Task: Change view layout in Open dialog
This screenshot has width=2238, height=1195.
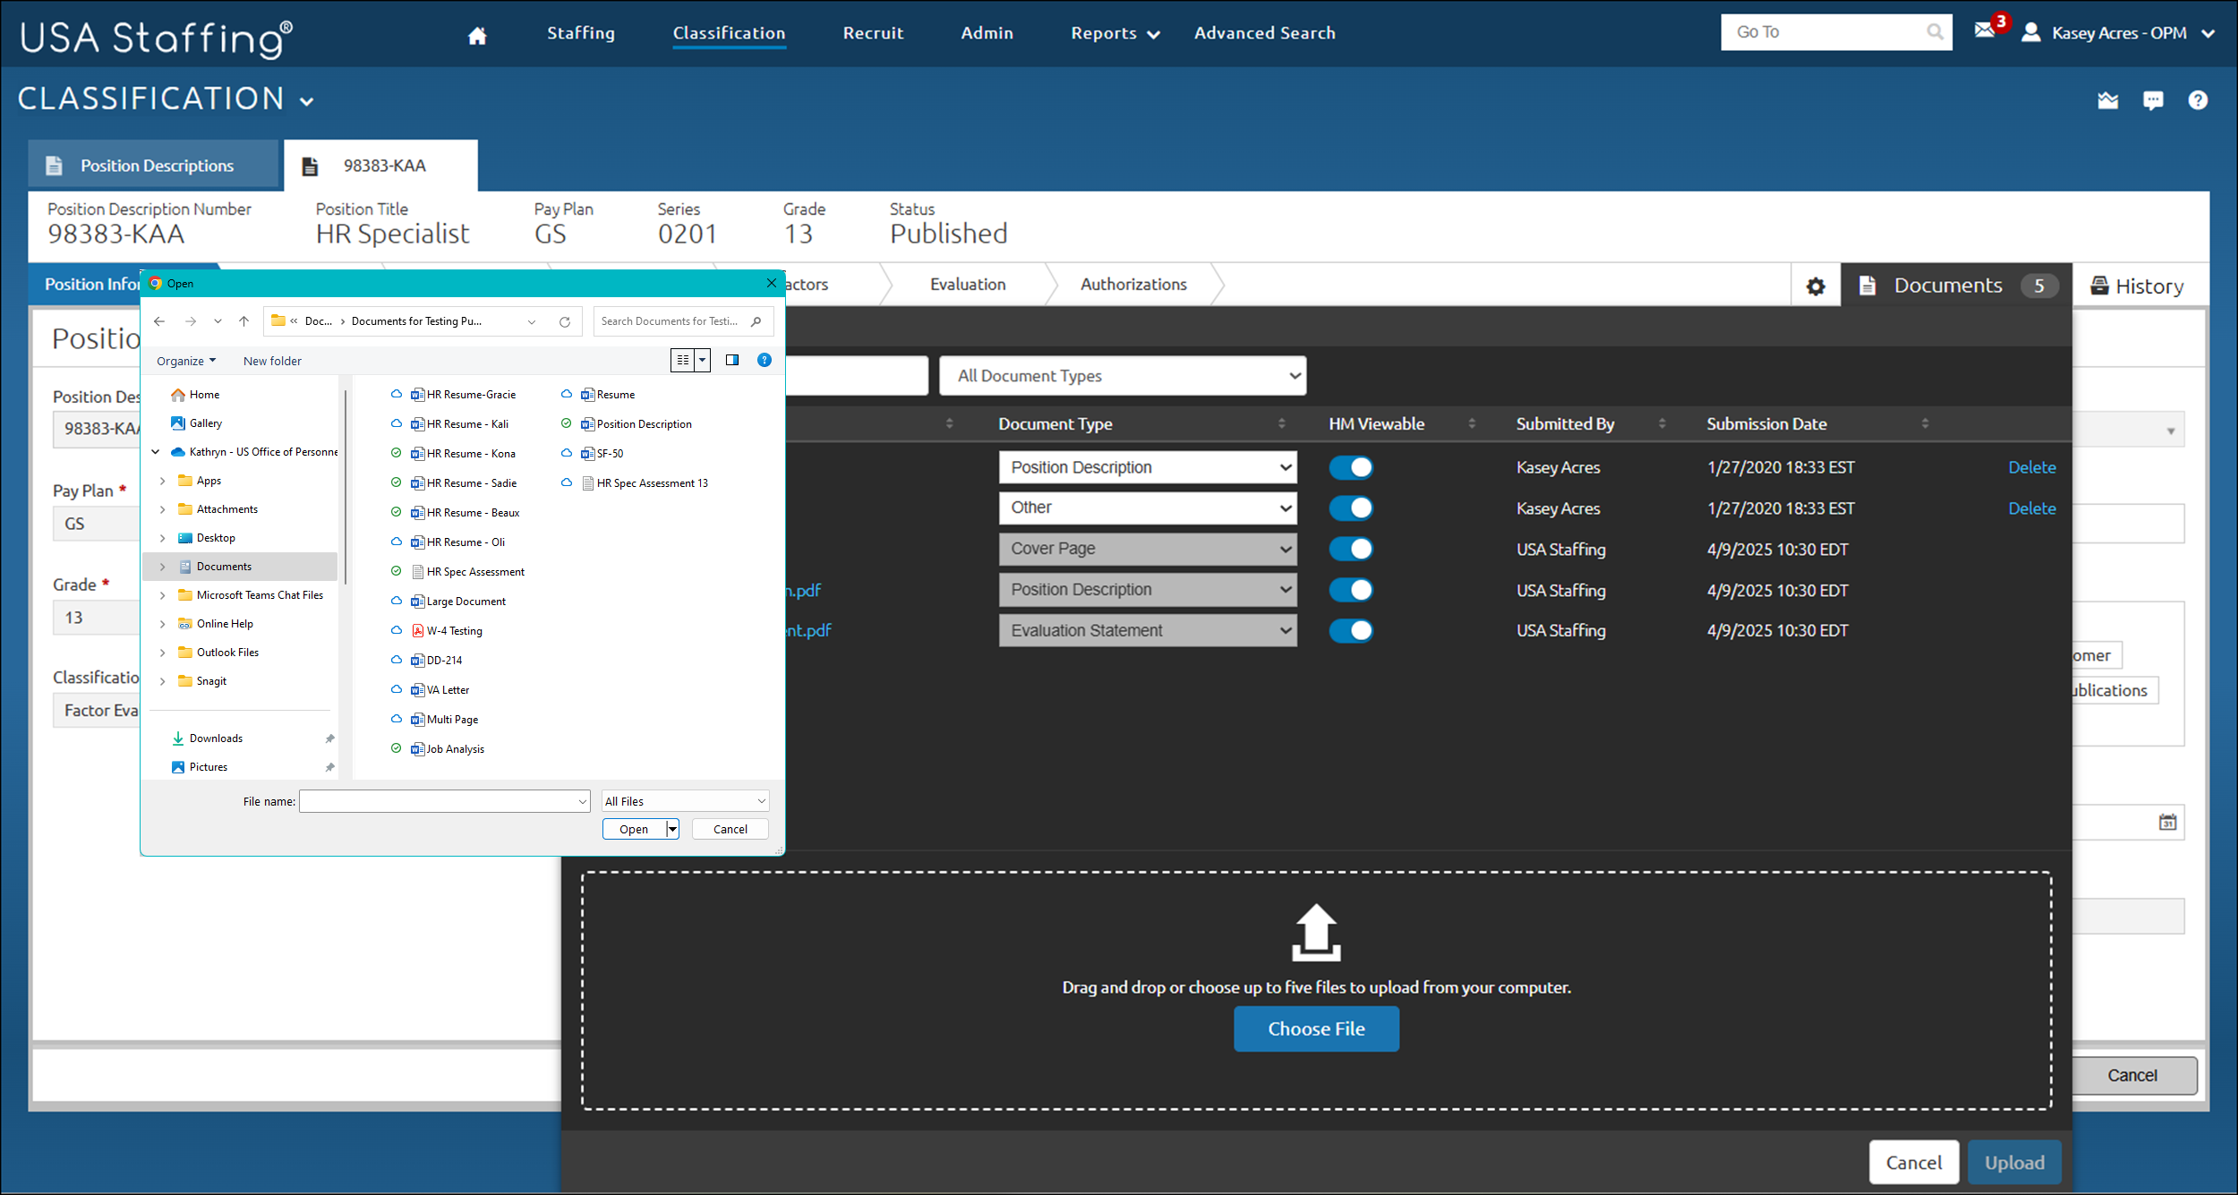Action: pyautogui.click(x=690, y=360)
